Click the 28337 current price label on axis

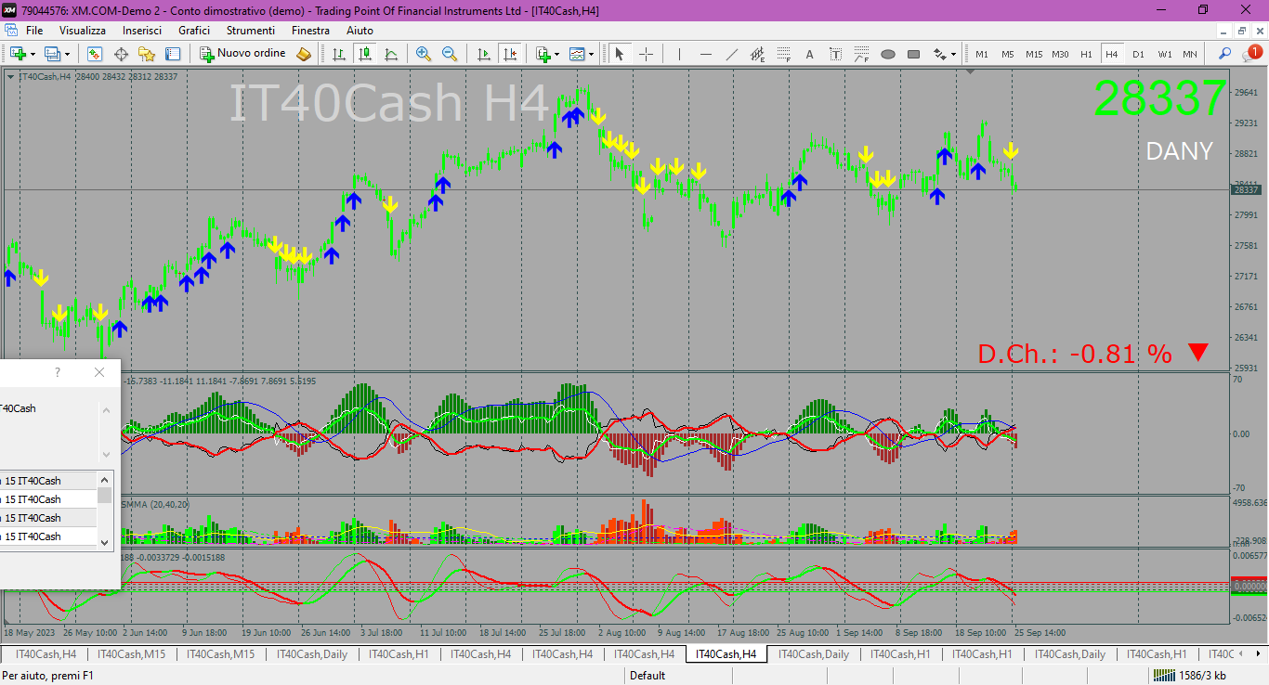(1246, 190)
